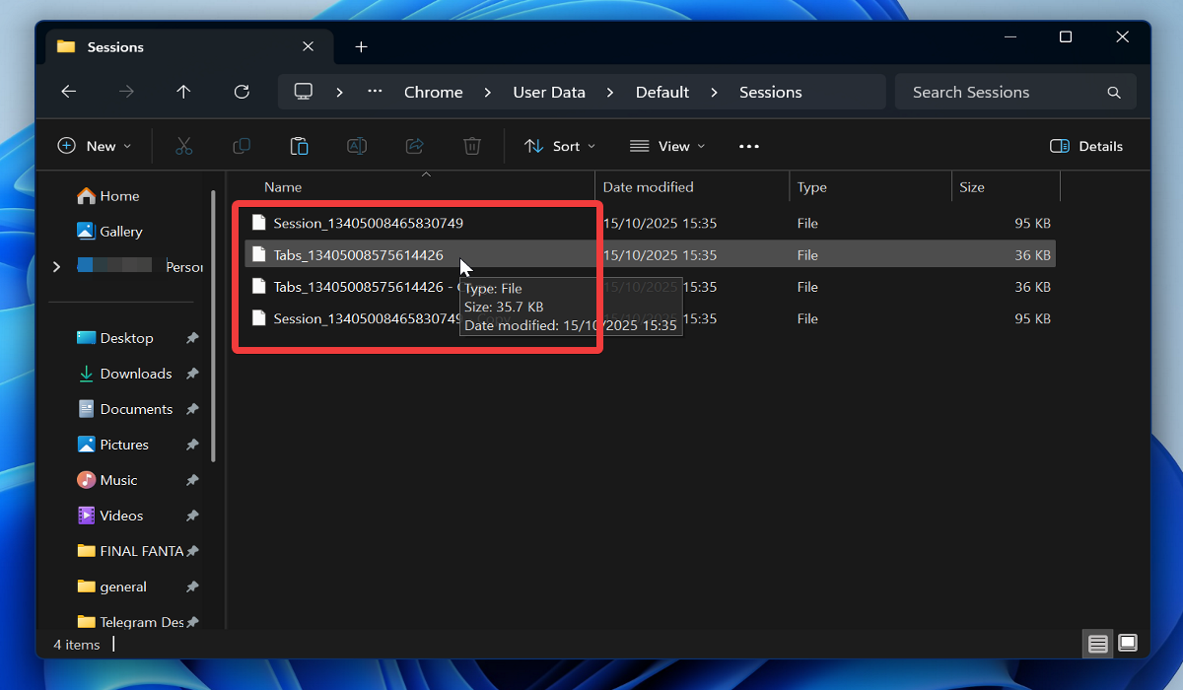The image size is (1183, 690).
Task: Click the Paste clipboard icon
Action: pyautogui.click(x=299, y=146)
